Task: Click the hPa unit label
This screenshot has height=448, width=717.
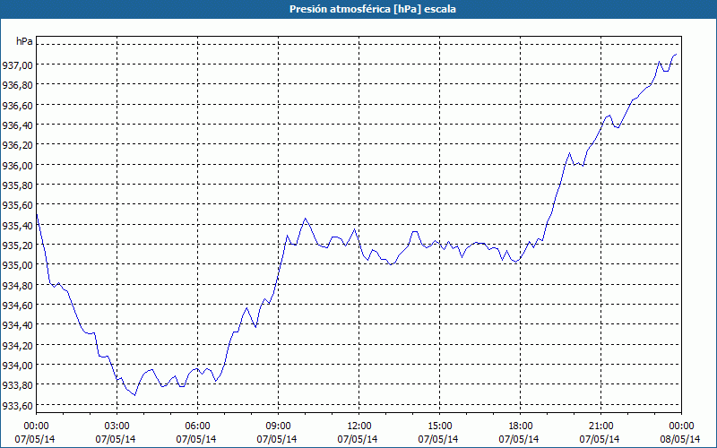Action: pyautogui.click(x=24, y=41)
